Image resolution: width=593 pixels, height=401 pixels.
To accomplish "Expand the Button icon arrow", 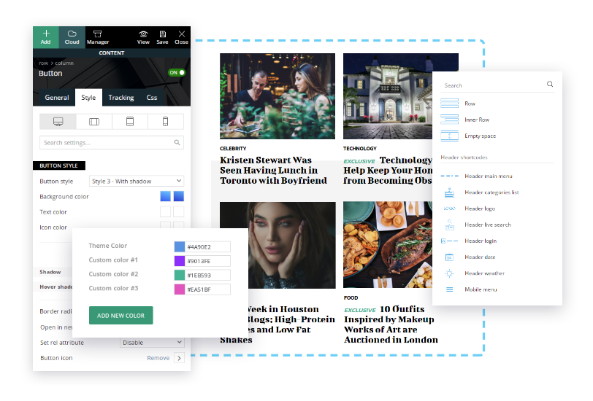I will point(179,358).
